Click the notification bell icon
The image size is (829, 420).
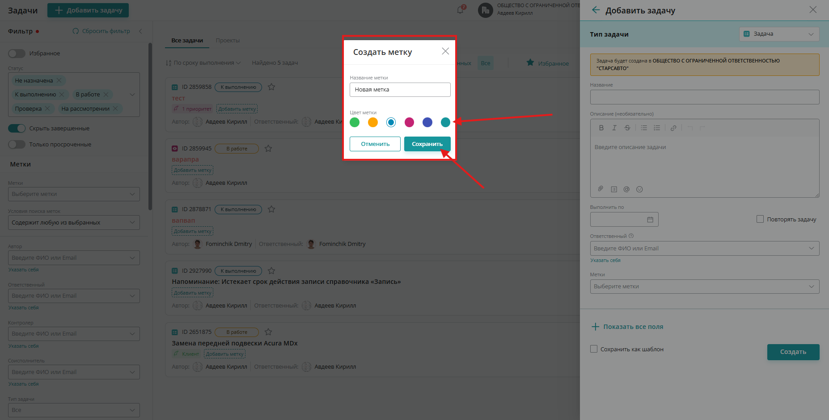[x=460, y=10]
